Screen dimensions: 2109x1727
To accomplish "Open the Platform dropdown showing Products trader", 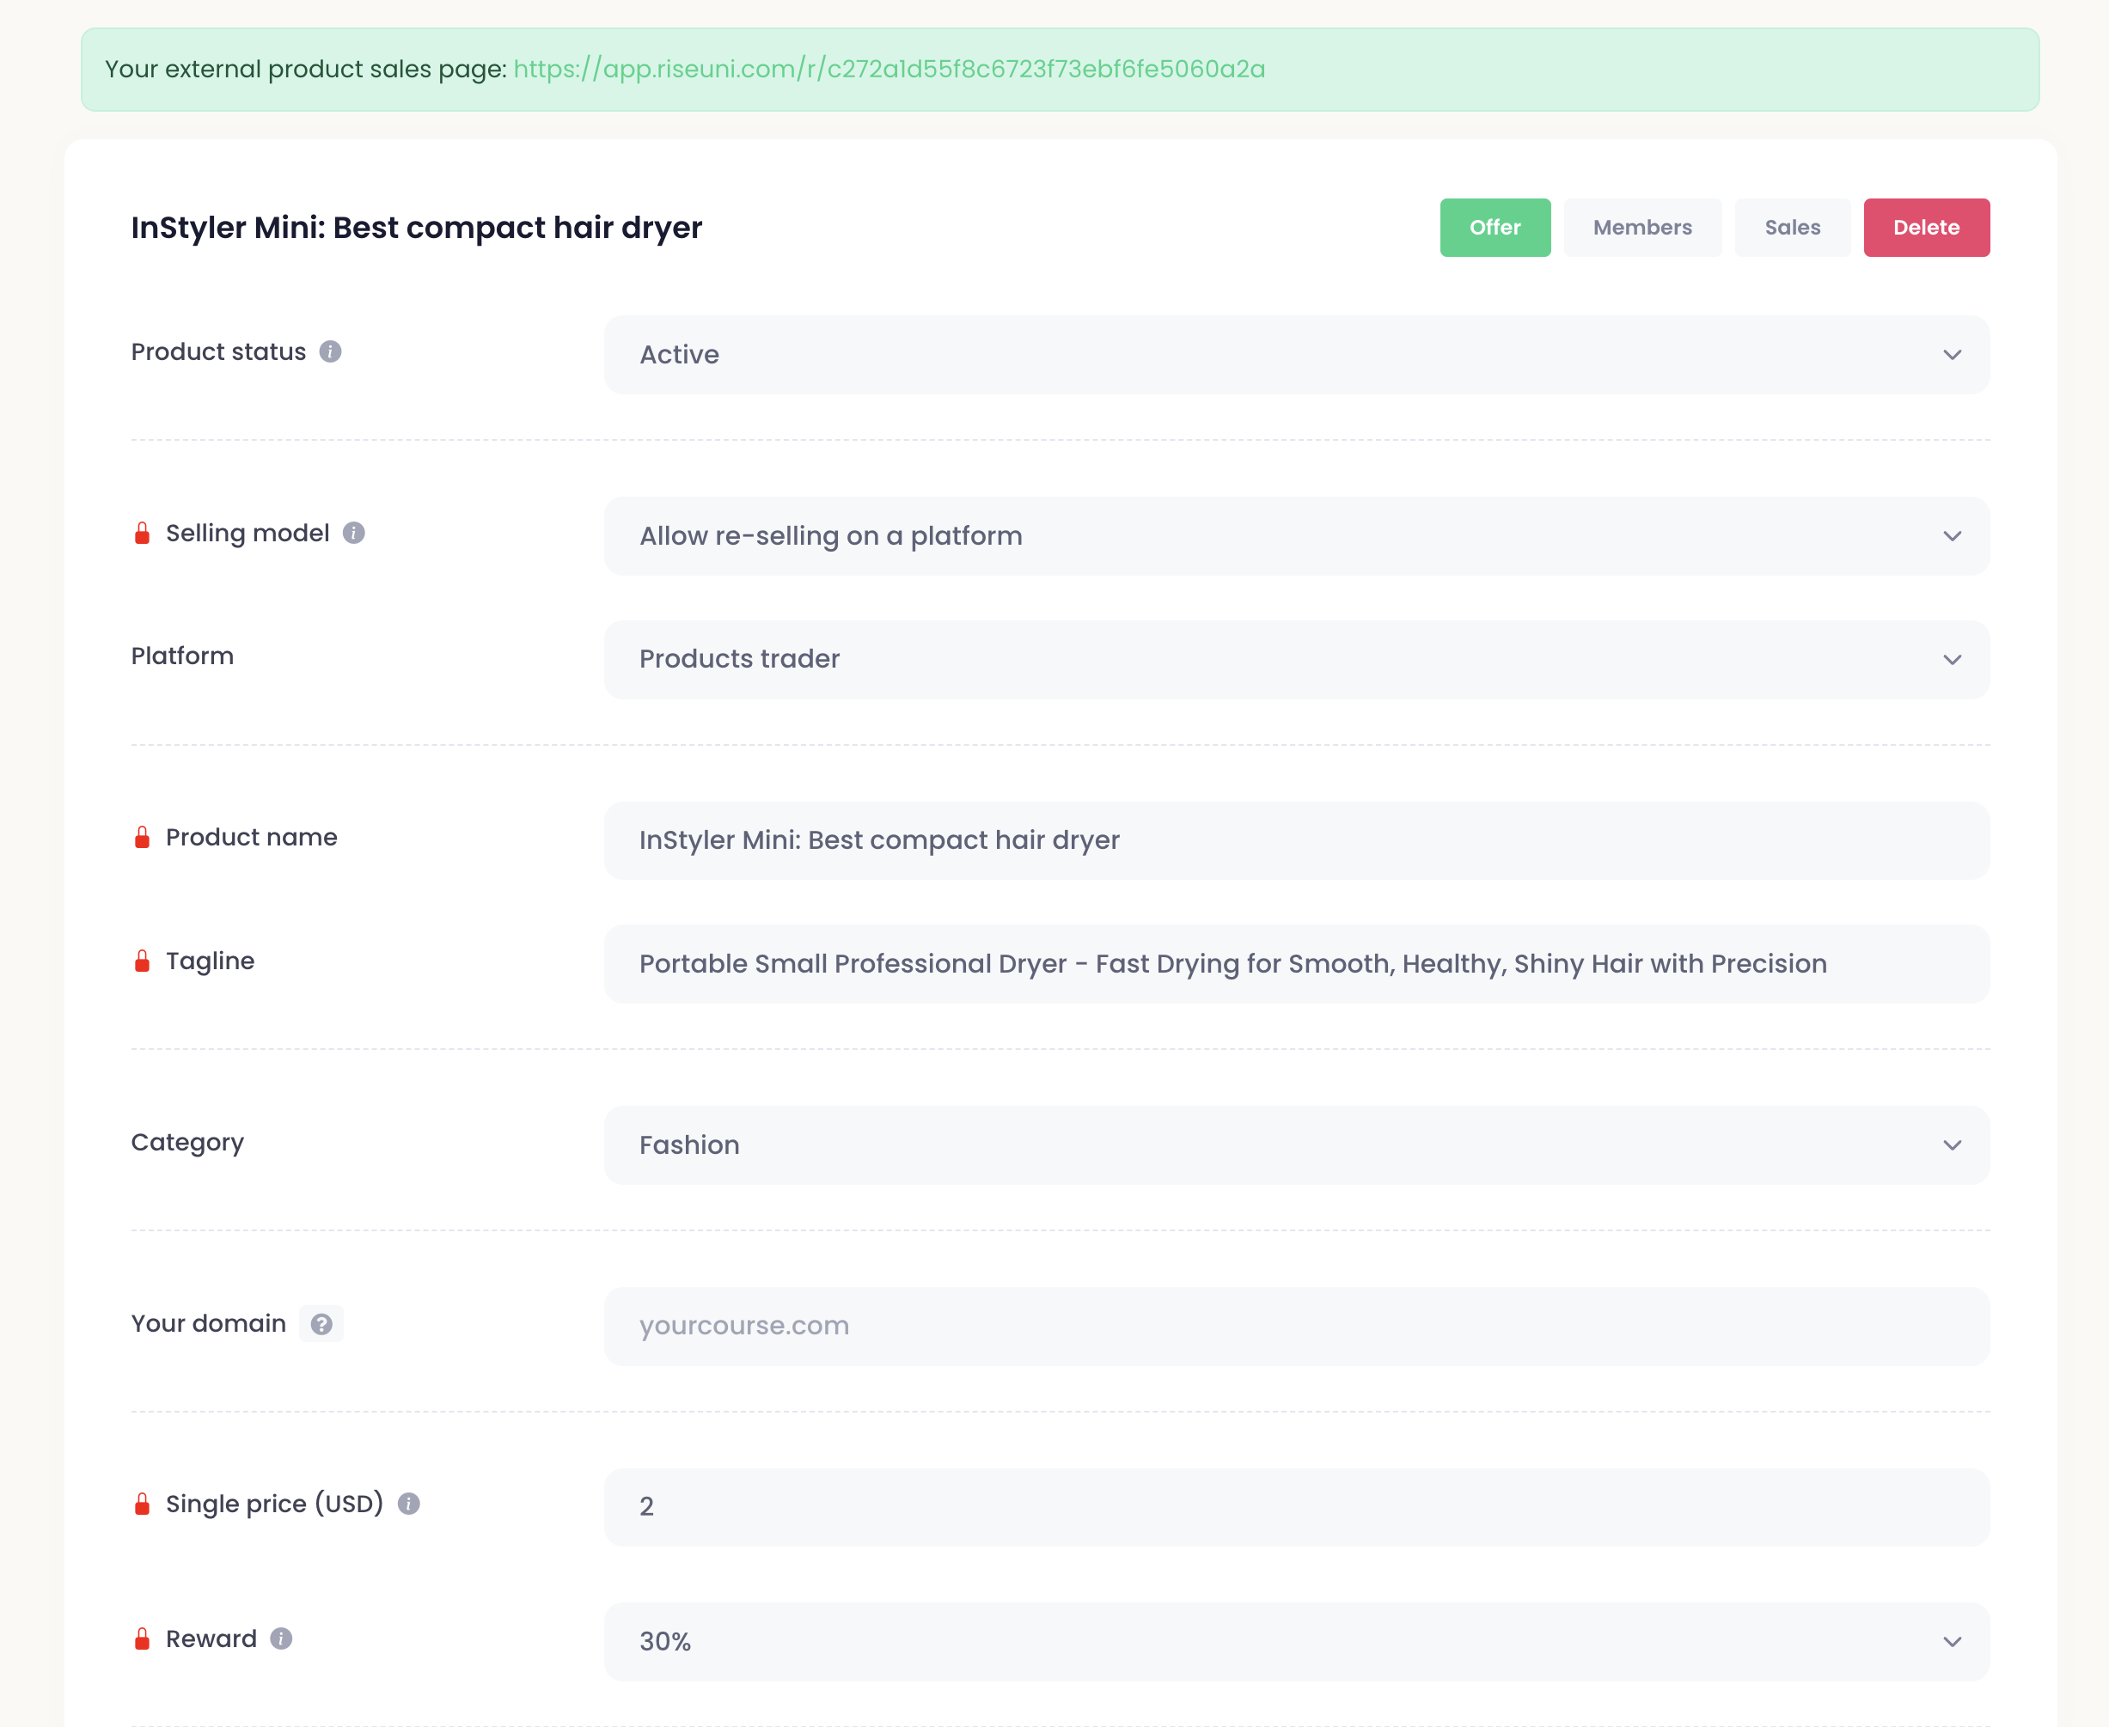I will point(1295,660).
